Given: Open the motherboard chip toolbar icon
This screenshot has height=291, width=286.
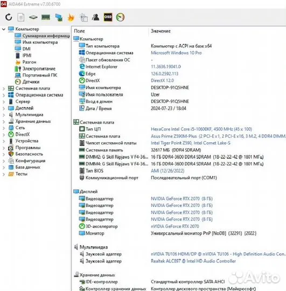Looking at the screenshot, I should (x=33, y=17).
